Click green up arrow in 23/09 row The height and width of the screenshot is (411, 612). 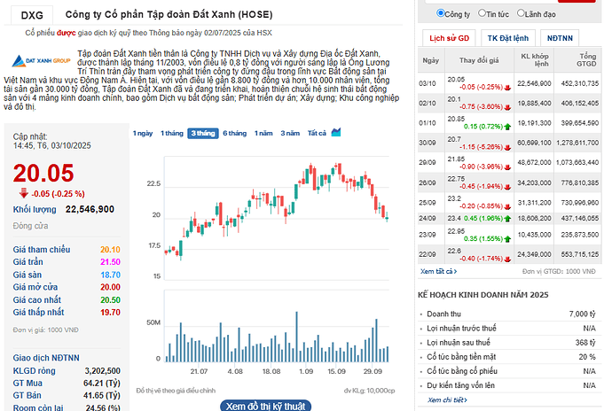(507, 239)
